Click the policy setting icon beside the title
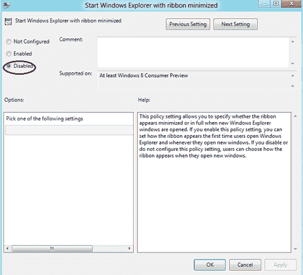The height and width of the screenshot is (275, 303). pos(8,22)
